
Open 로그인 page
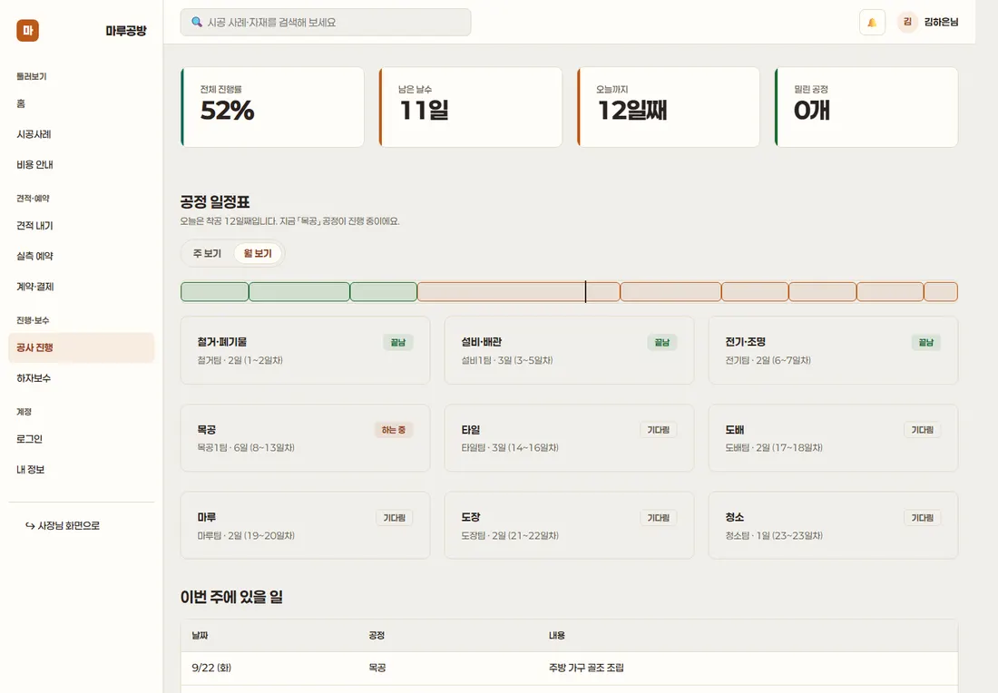81,439
